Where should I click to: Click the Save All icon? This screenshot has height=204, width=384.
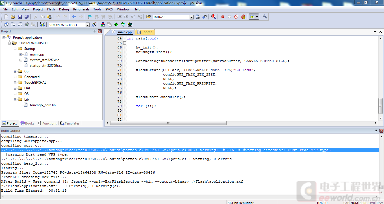click(x=27, y=17)
